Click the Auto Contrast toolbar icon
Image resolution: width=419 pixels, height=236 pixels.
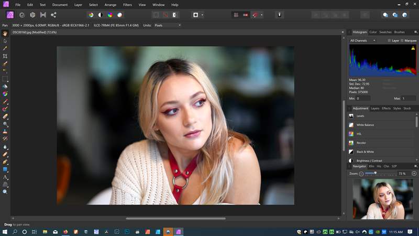click(x=101, y=15)
